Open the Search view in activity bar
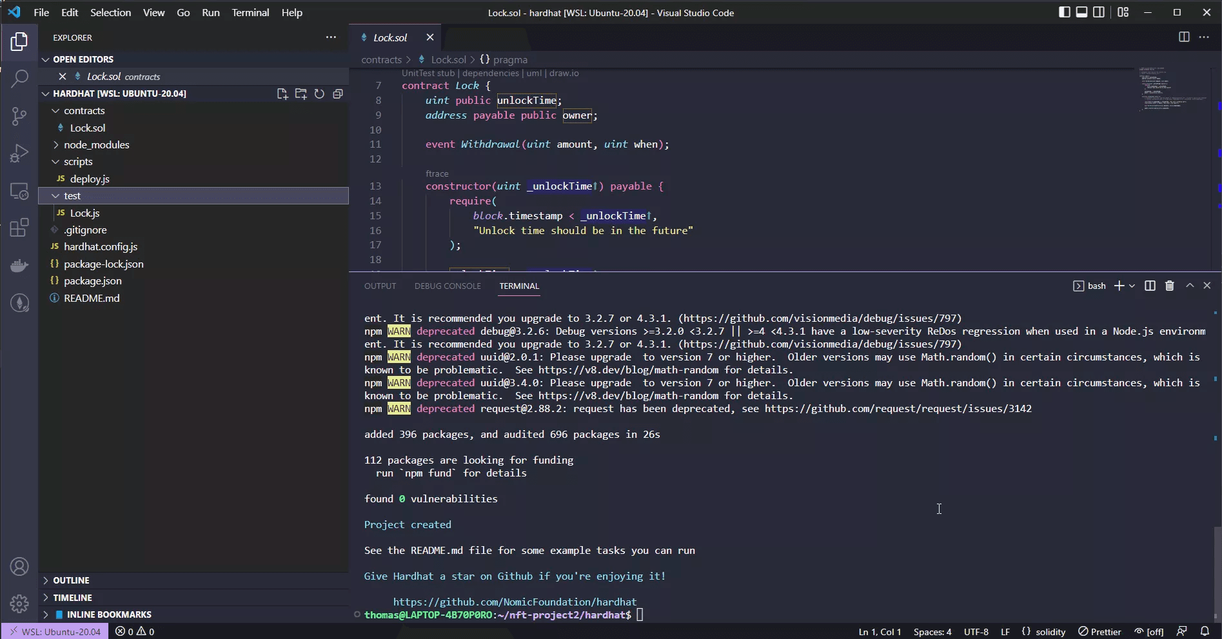Screen dimensions: 1222x639 pos(19,79)
